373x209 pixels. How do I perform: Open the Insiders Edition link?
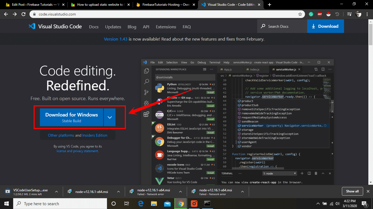point(95,135)
